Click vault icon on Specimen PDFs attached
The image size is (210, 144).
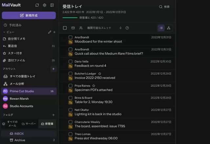71,90
